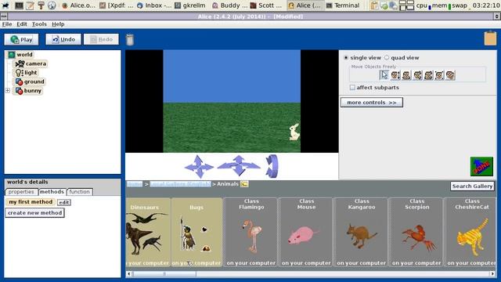This screenshot has width=501, height=282.
Task: Open the Help menu
Action: 58,24
